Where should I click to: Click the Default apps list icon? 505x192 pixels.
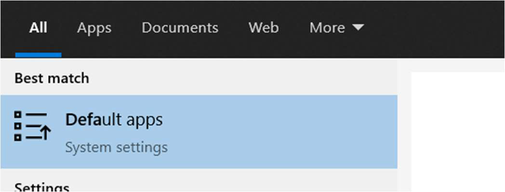click(x=31, y=127)
